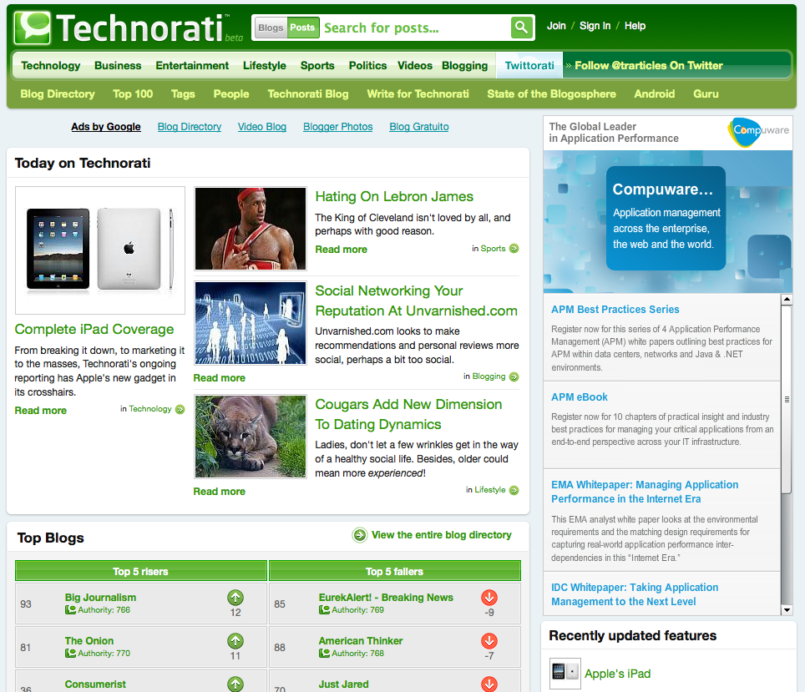
Task: Click the authority icon under The Onion
Action: (70, 653)
